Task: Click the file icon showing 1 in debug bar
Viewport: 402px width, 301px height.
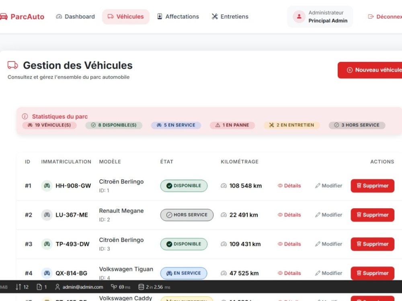Action: (x=39, y=287)
